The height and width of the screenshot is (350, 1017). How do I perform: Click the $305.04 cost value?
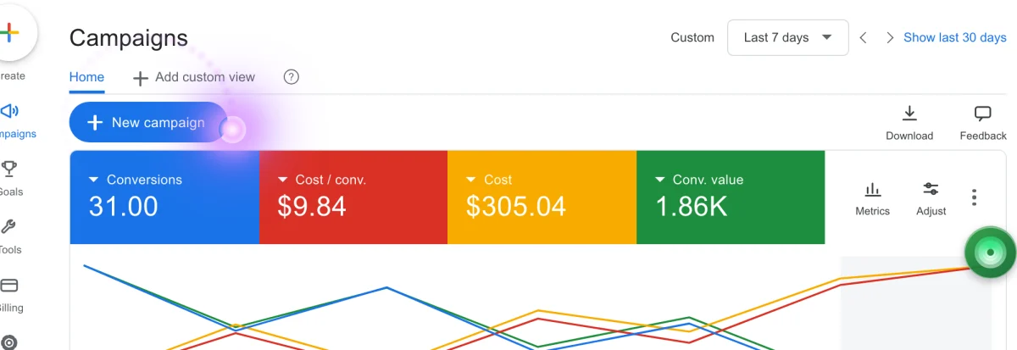pos(516,206)
